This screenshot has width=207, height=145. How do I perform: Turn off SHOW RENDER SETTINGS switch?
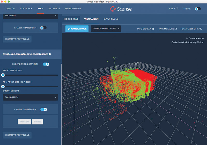click(x=46, y=64)
